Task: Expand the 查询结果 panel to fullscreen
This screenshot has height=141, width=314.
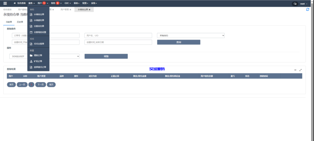Action: point(301,70)
